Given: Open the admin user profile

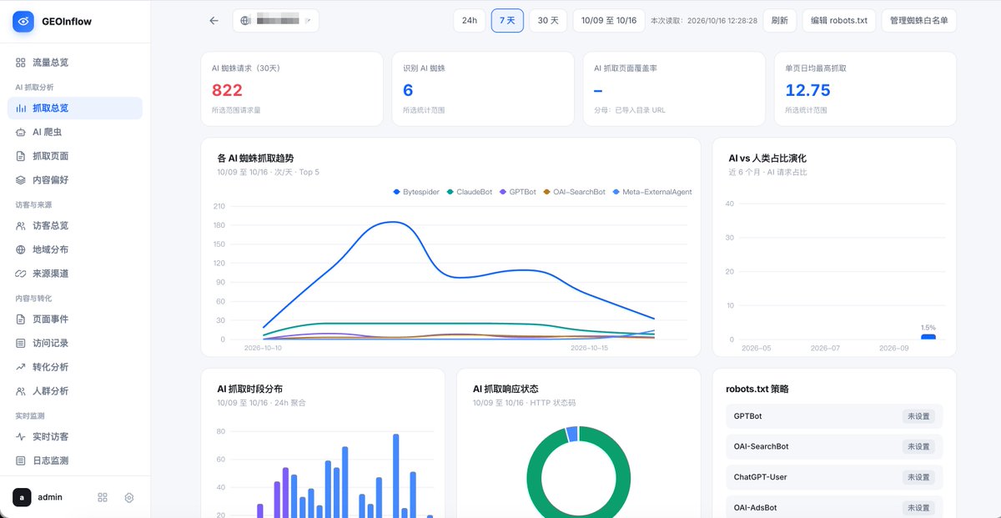Looking at the screenshot, I should click(x=38, y=497).
